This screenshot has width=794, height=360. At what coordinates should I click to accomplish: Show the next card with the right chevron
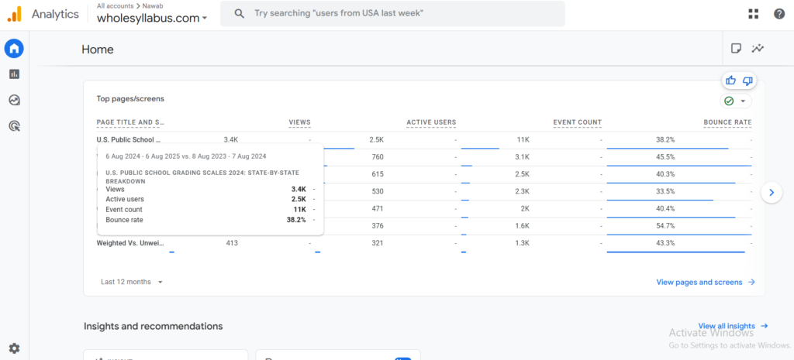[x=772, y=192]
